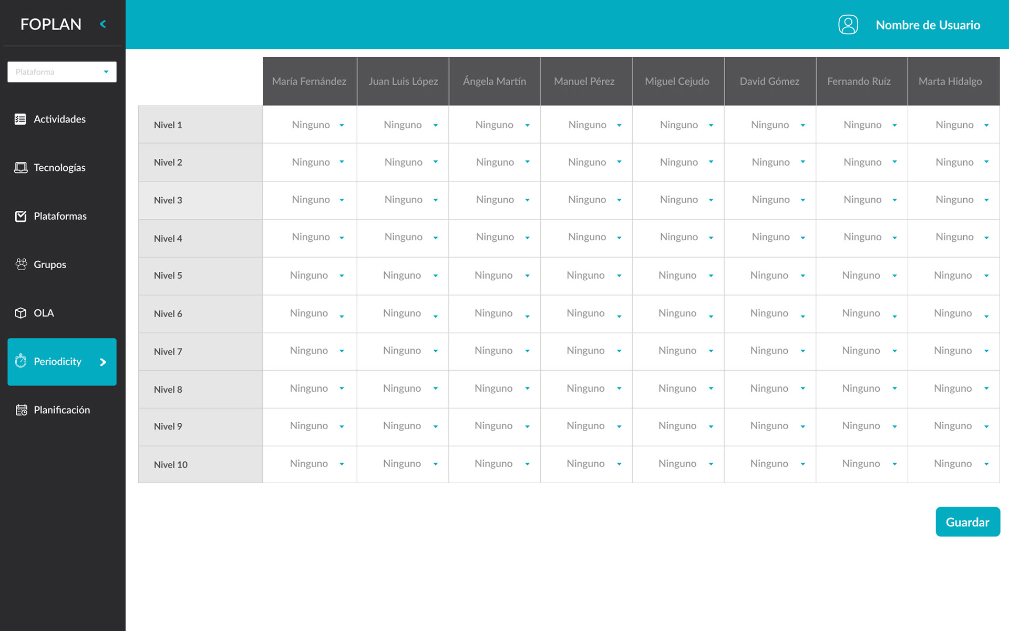Open the Grupos menu section

tap(50, 264)
